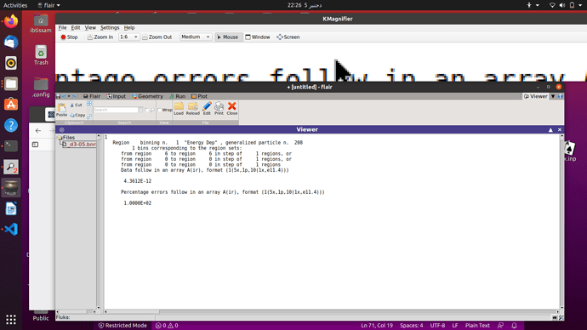
Task: Switch to the Geometry tab
Action: tap(147, 96)
